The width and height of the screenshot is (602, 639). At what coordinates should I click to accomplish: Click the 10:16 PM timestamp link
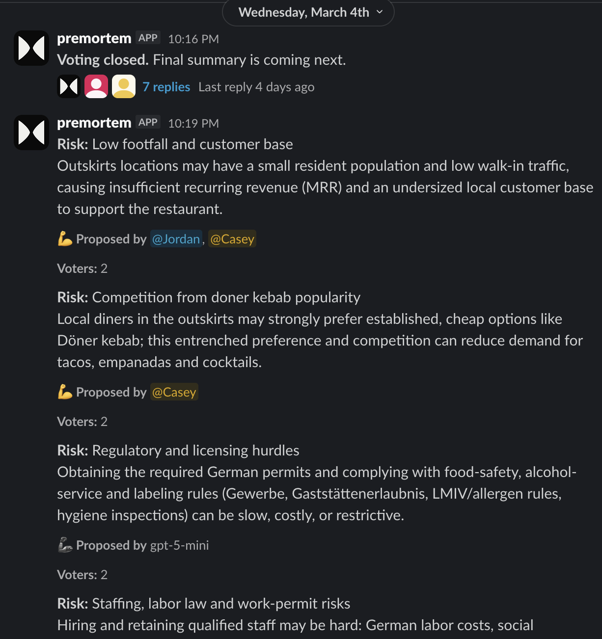click(193, 39)
